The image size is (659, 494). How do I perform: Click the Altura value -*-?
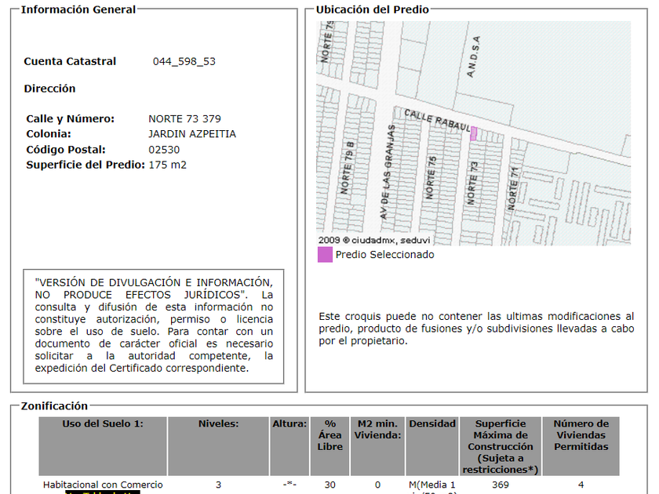pos(289,485)
